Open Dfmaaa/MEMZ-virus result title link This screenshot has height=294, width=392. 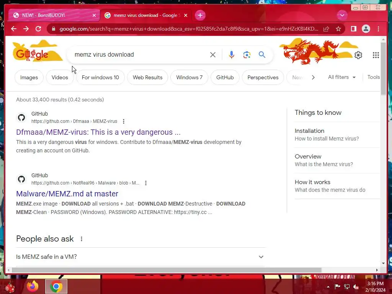98,132
